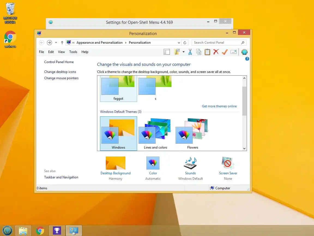Open the View menu
This screenshot has width=314, height=236.
click(x=62, y=52)
